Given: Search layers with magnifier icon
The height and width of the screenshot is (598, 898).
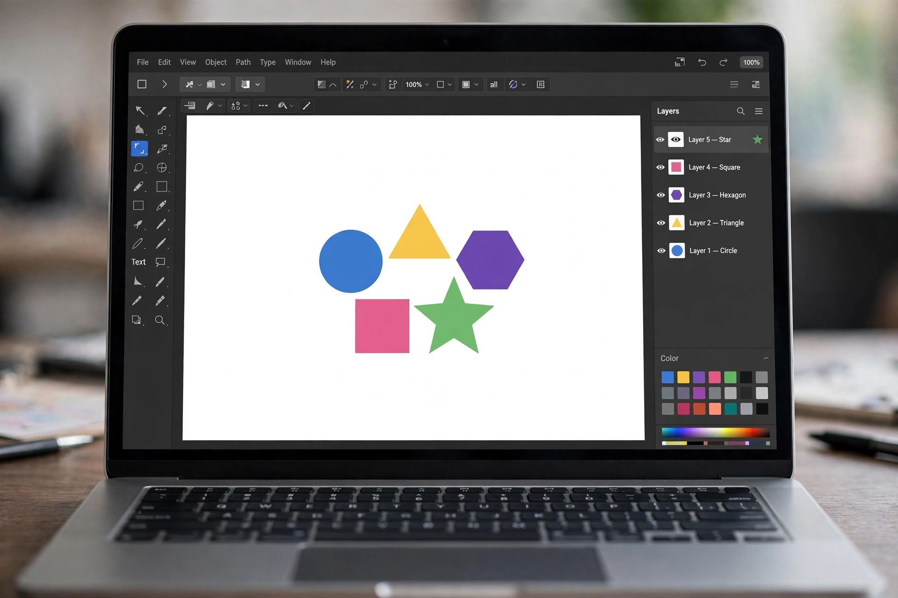Looking at the screenshot, I should tap(740, 111).
